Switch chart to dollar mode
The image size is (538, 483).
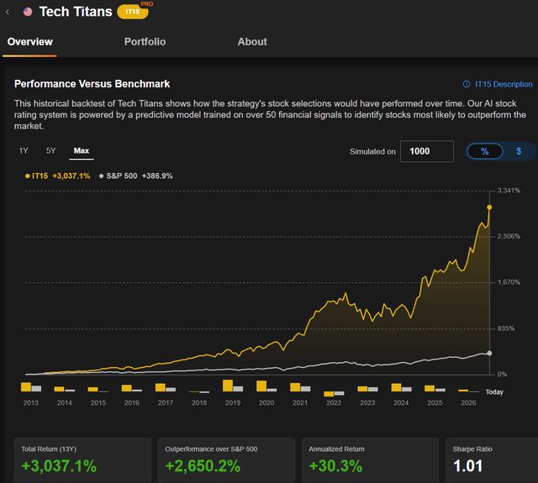(519, 151)
